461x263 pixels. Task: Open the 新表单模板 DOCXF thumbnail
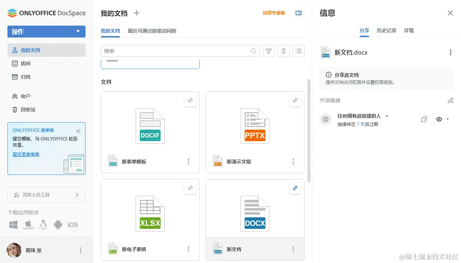(150, 126)
